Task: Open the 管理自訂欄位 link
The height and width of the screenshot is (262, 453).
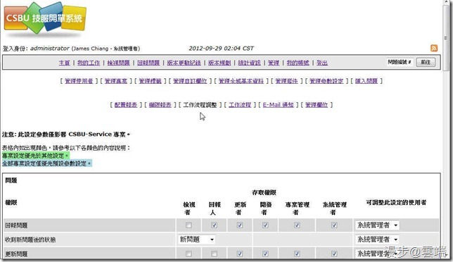Action: (x=190, y=81)
